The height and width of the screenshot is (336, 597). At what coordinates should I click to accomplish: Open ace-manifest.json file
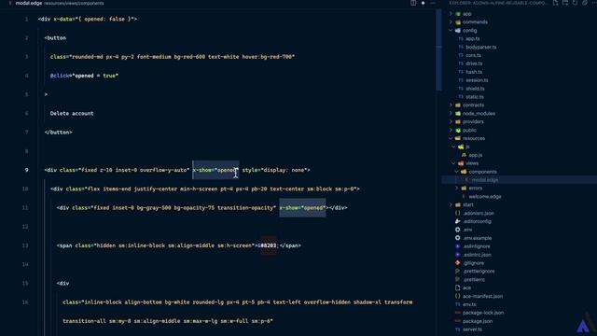coord(482,297)
